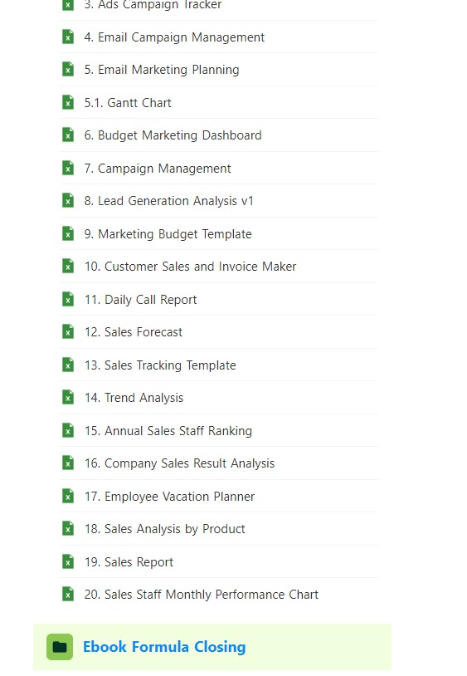Click the Excel icon beside Employee Vacation Planner
The image size is (467, 676).
[x=68, y=496]
